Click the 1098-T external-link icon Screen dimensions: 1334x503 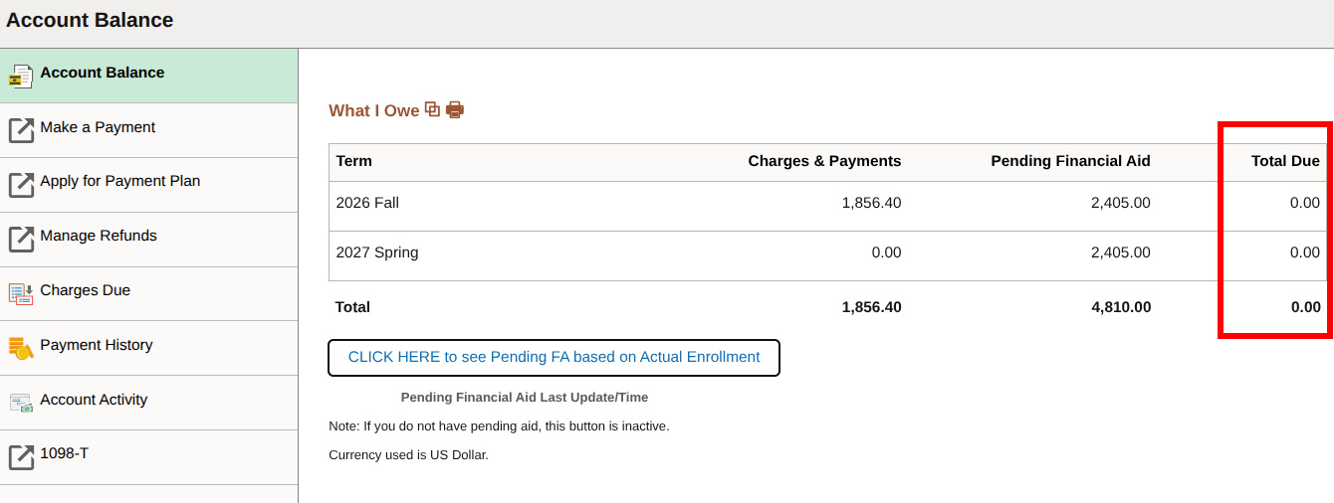point(21,457)
